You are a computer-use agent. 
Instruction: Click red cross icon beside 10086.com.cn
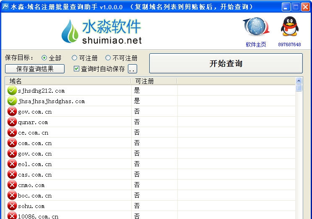point(12,216)
